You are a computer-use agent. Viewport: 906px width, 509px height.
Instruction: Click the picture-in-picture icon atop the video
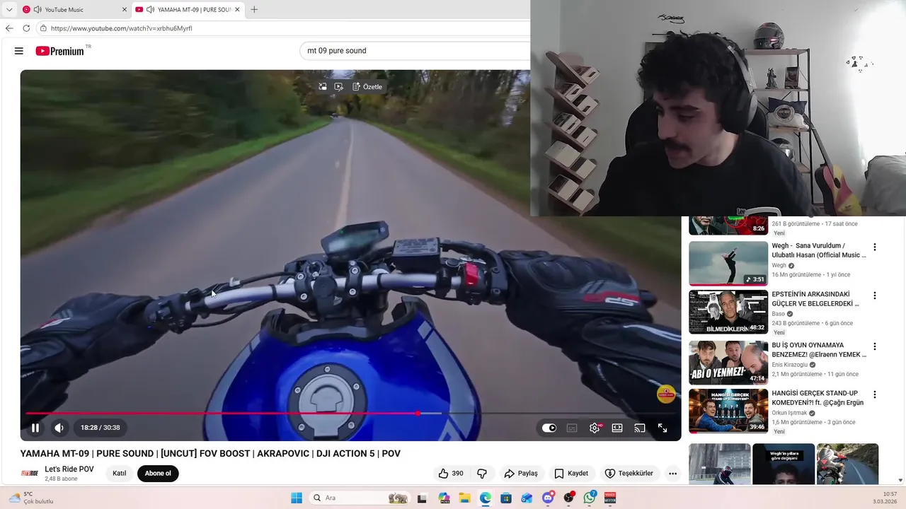[323, 87]
